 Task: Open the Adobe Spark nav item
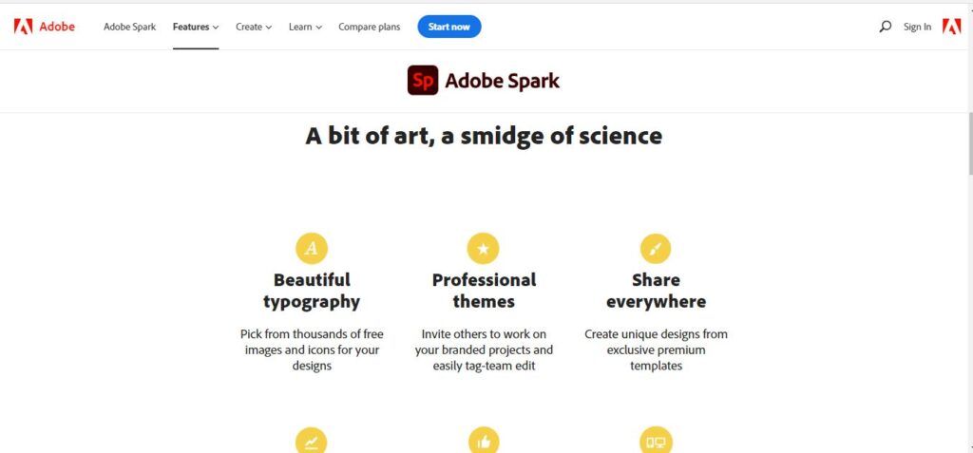[x=129, y=27]
